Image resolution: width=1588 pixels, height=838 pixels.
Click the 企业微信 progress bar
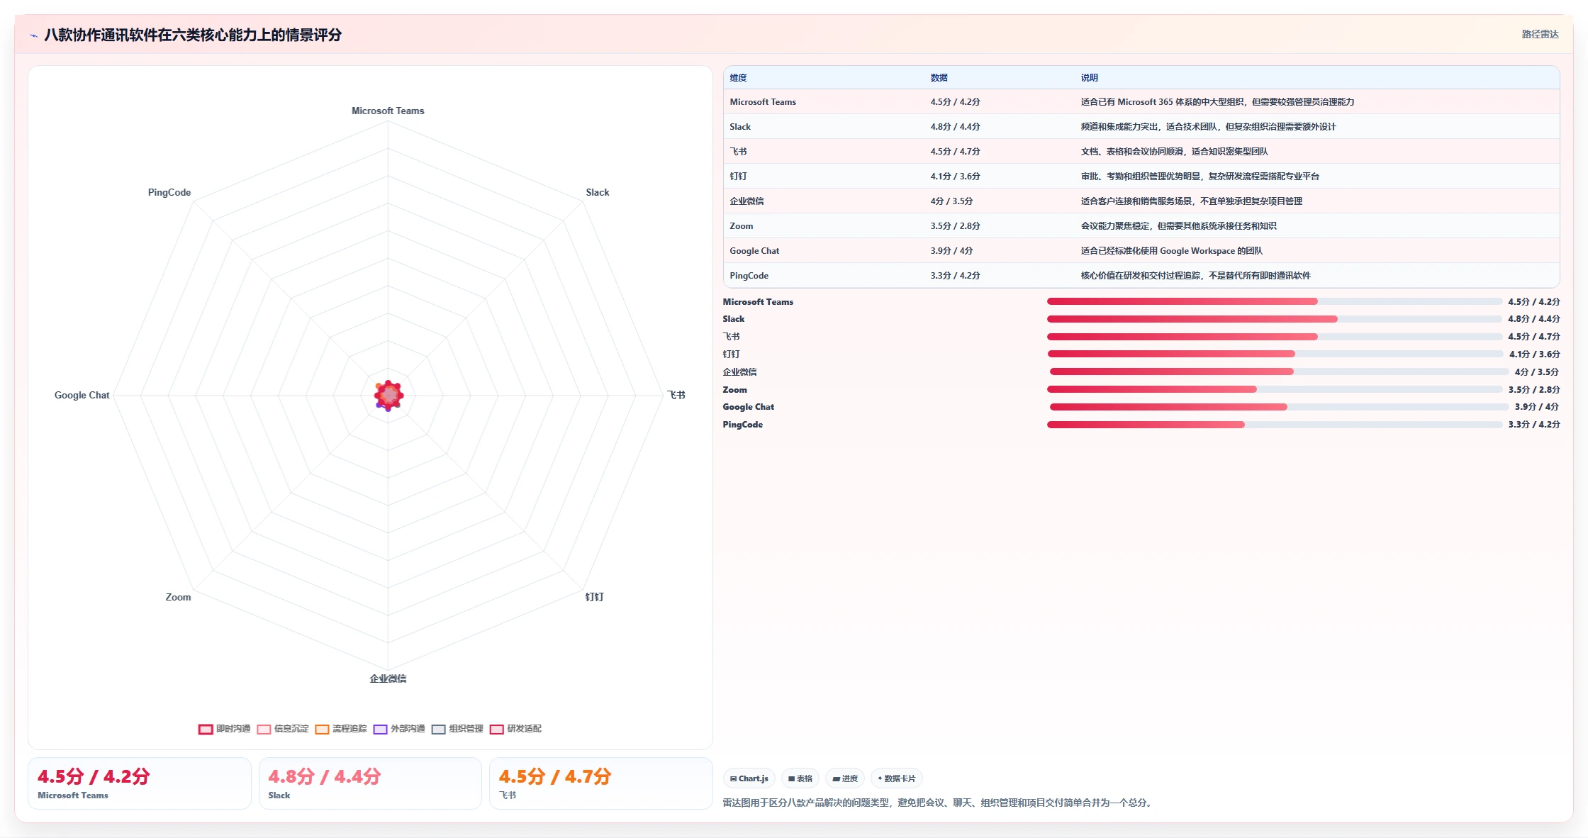coord(1279,371)
